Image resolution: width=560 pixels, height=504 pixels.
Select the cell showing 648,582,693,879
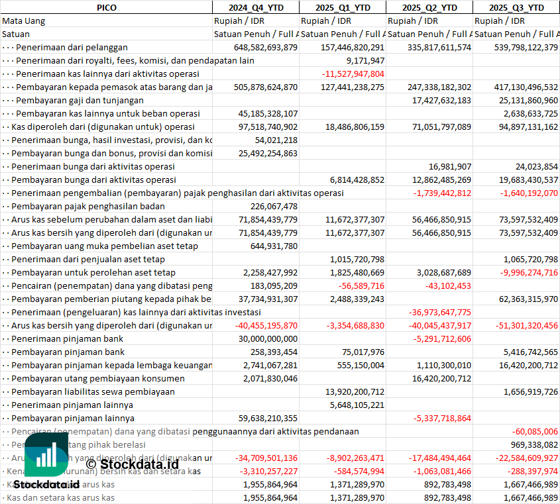[x=266, y=47]
